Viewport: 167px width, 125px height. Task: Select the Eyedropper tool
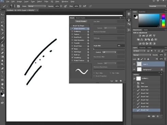(2, 34)
